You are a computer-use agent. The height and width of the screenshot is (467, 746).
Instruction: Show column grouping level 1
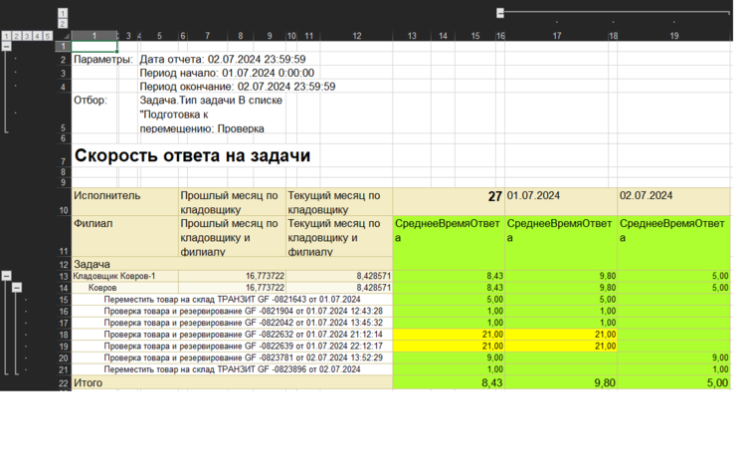tap(63, 13)
